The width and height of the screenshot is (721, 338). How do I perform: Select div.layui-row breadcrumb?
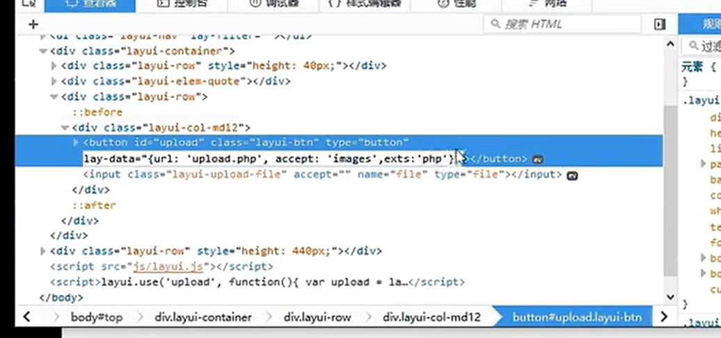click(317, 317)
